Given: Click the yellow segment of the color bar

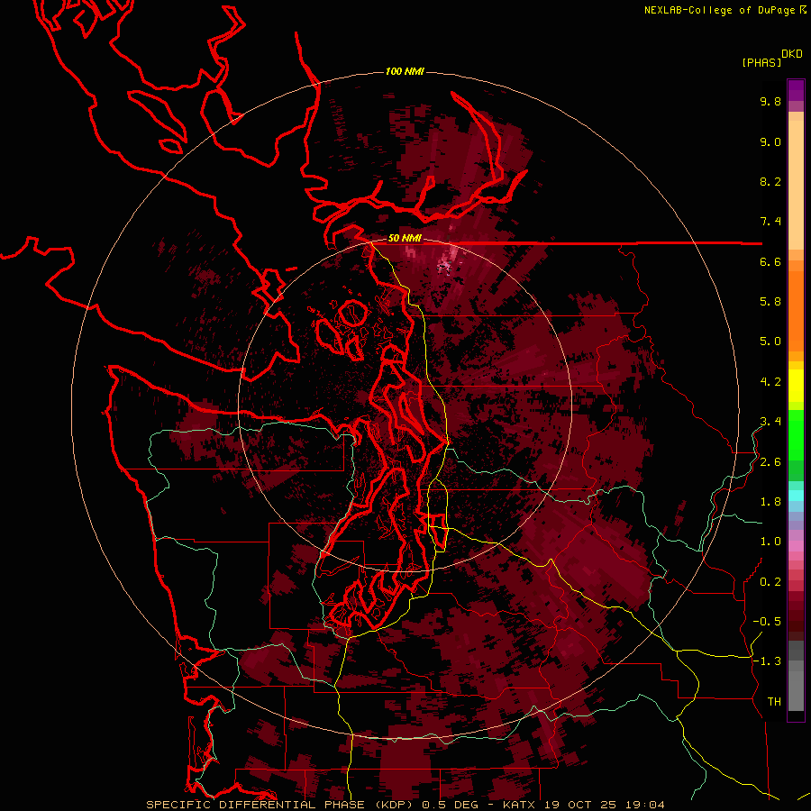Looking at the screenshot, I should (x=796, y=386).
